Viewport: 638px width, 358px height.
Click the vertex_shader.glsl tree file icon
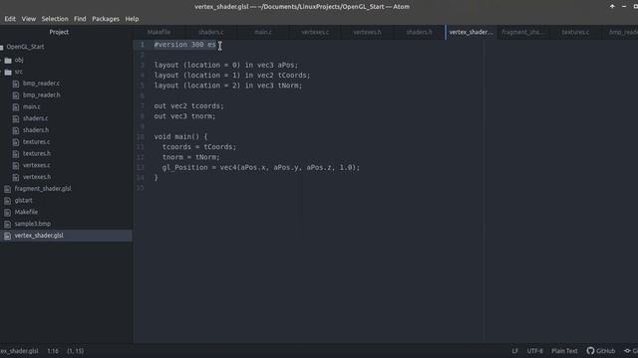[x=8, y=237]
